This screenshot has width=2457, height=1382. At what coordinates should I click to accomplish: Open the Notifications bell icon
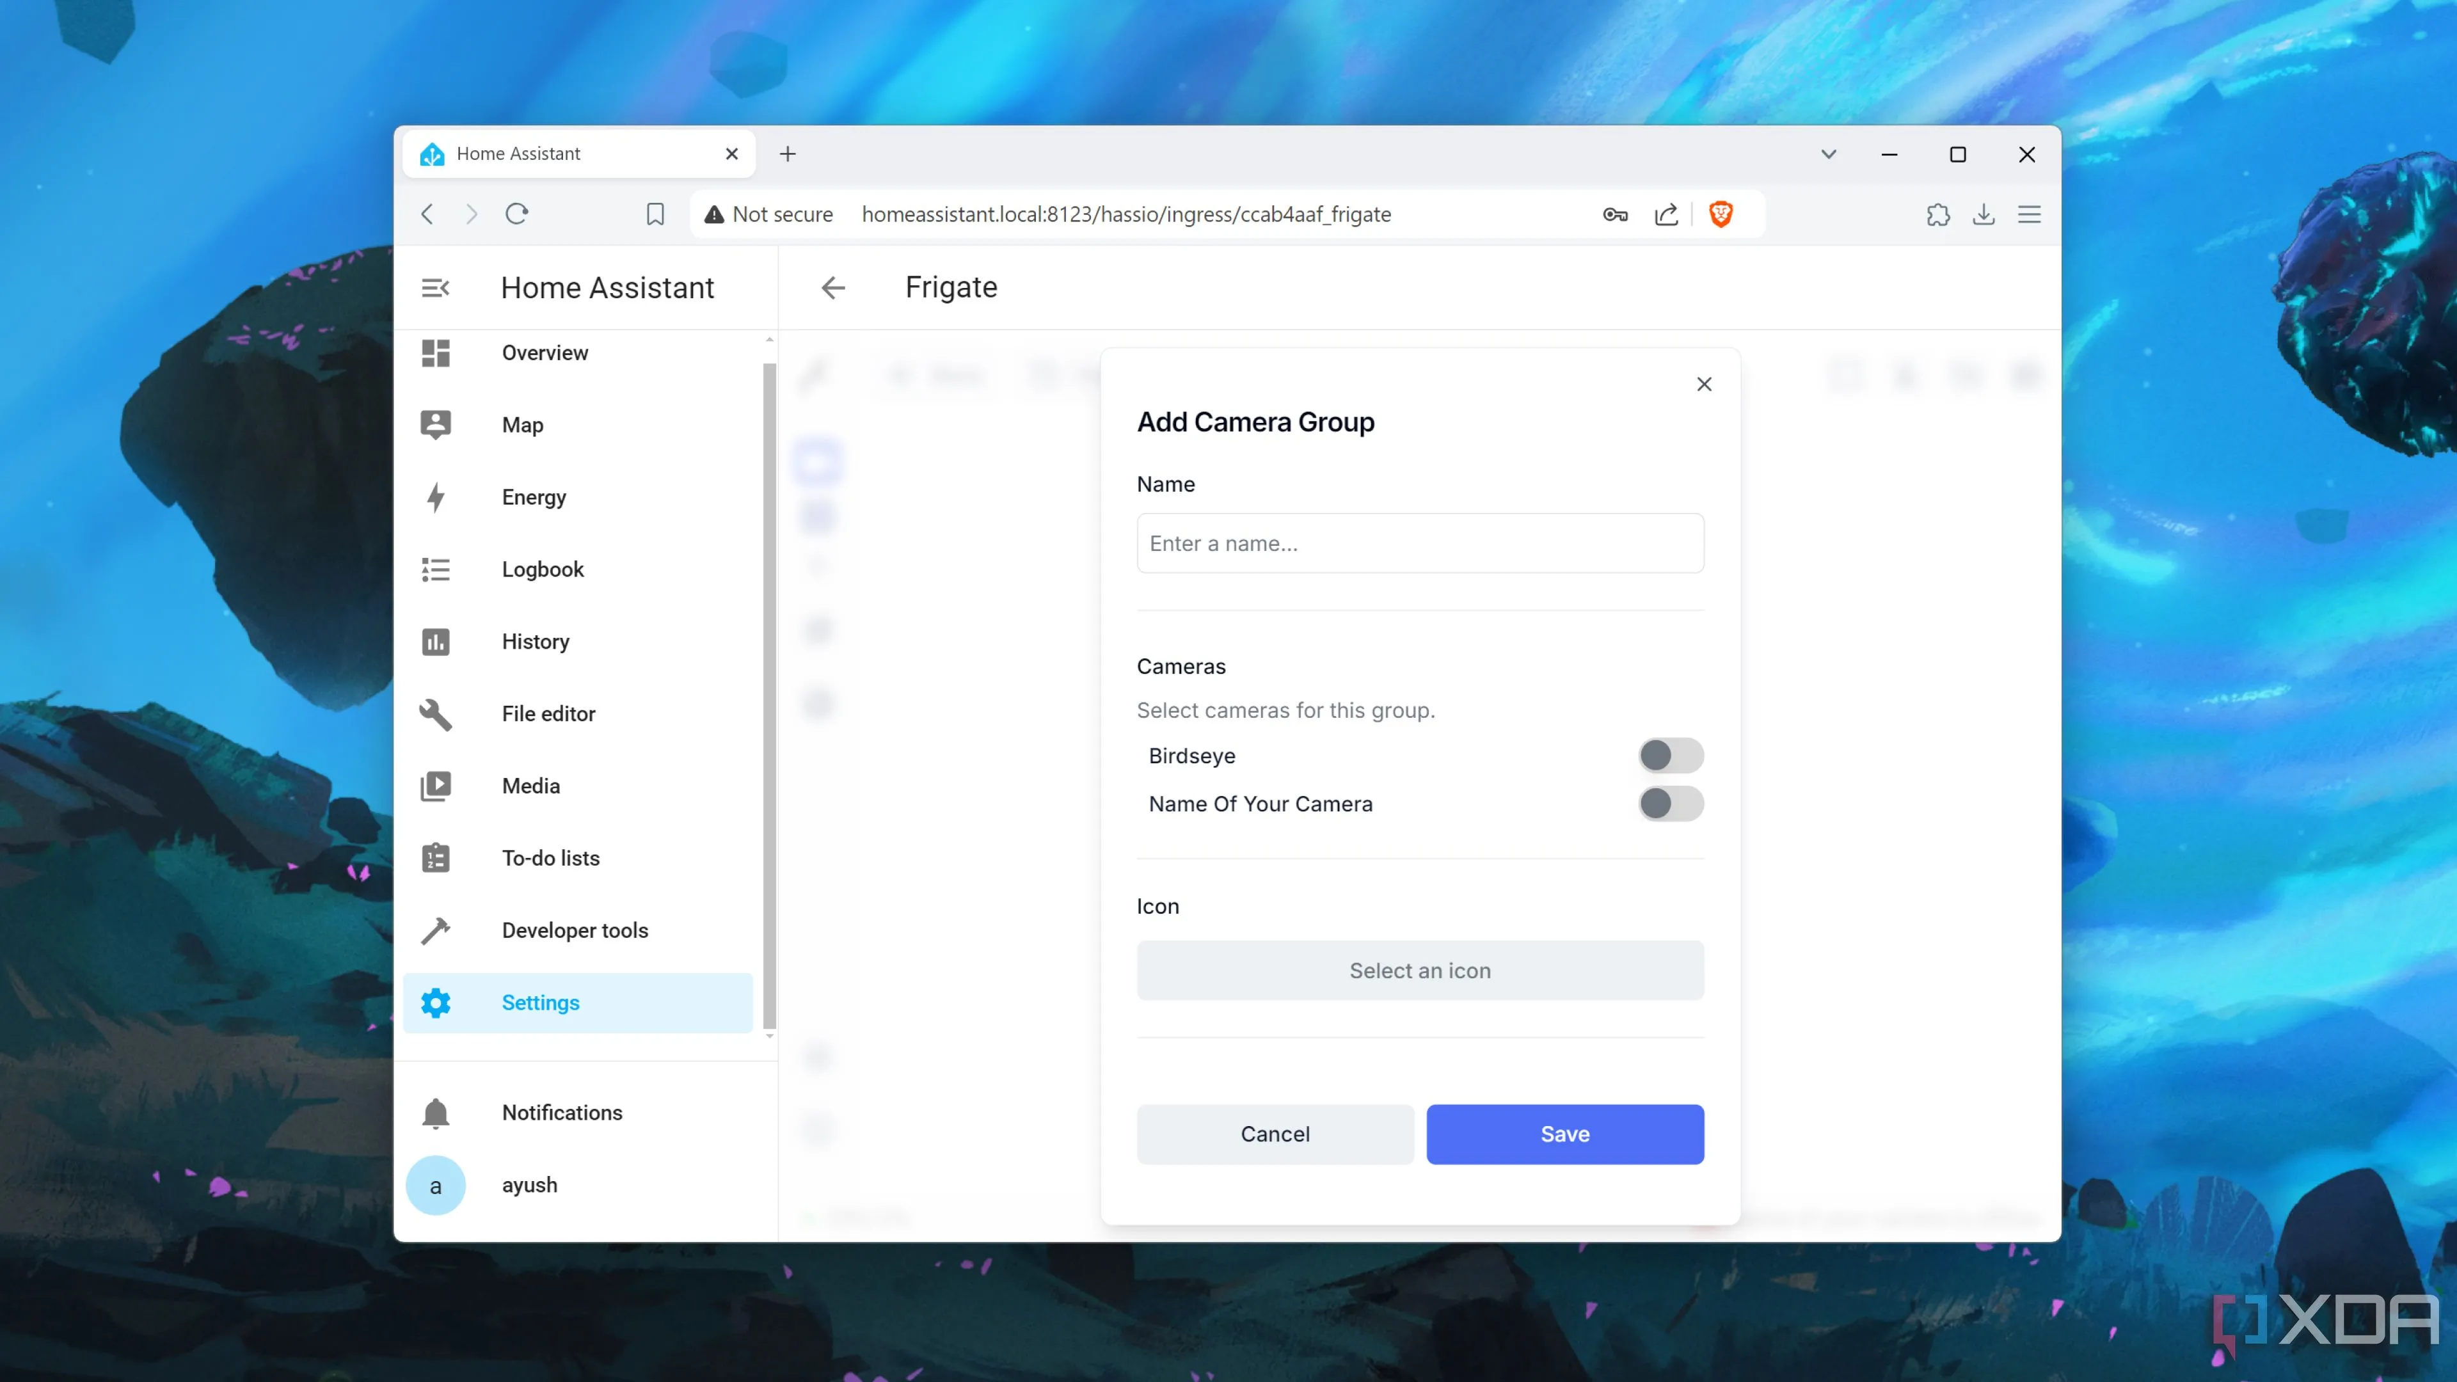[436, 1112]
